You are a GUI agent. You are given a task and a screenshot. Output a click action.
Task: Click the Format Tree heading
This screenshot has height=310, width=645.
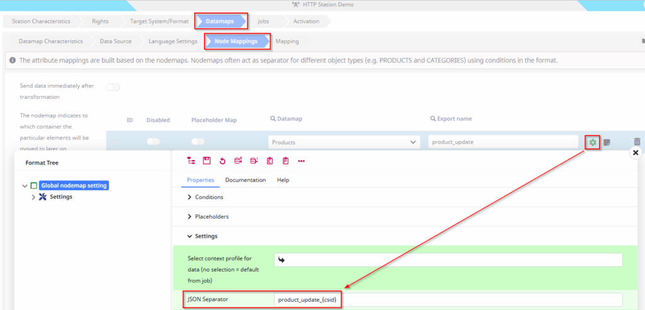[42, 163]
